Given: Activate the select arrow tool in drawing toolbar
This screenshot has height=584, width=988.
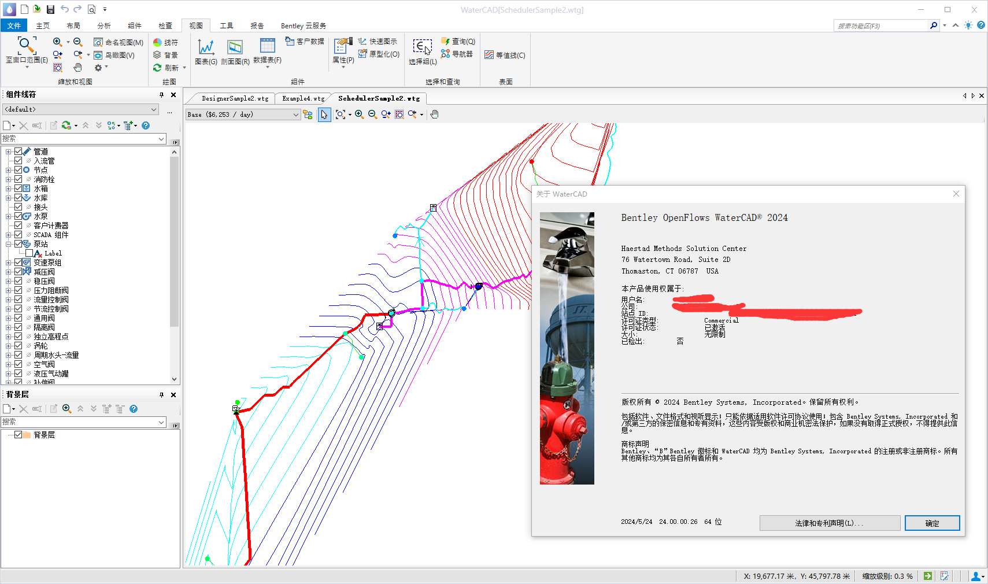Looking at the screenshot, I should [x=324, y=114].
